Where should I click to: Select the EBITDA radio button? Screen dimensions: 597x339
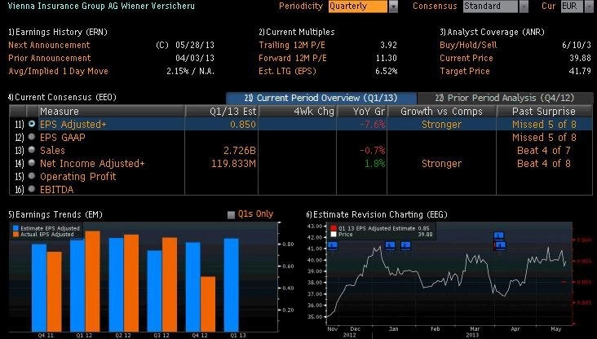[32, 189]
